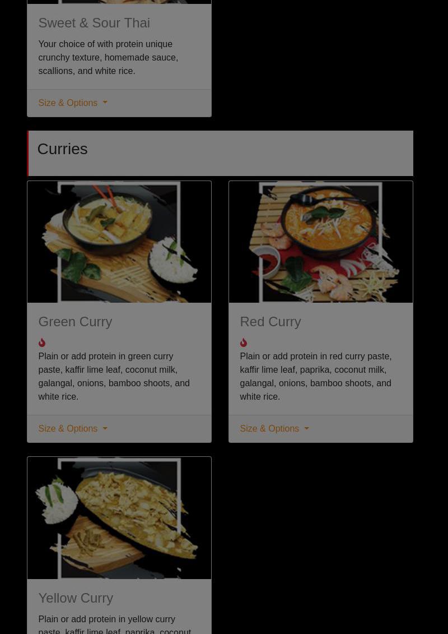This screenshot has width=448, height=634.
Task: Expand Size & Options for Green Curry
Action: 73,429
